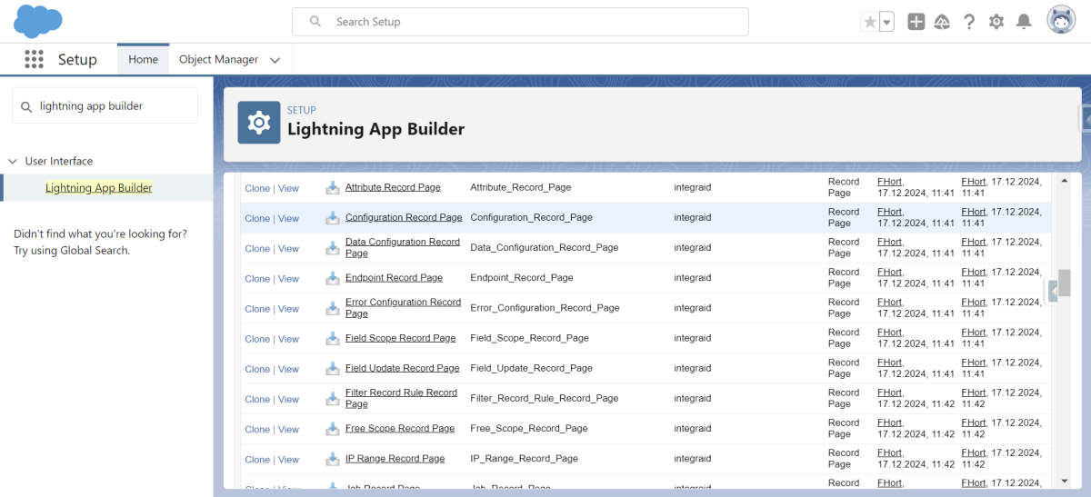Open the global actions plus icon
Screen dimensions: 1091x497
[916, 22]
